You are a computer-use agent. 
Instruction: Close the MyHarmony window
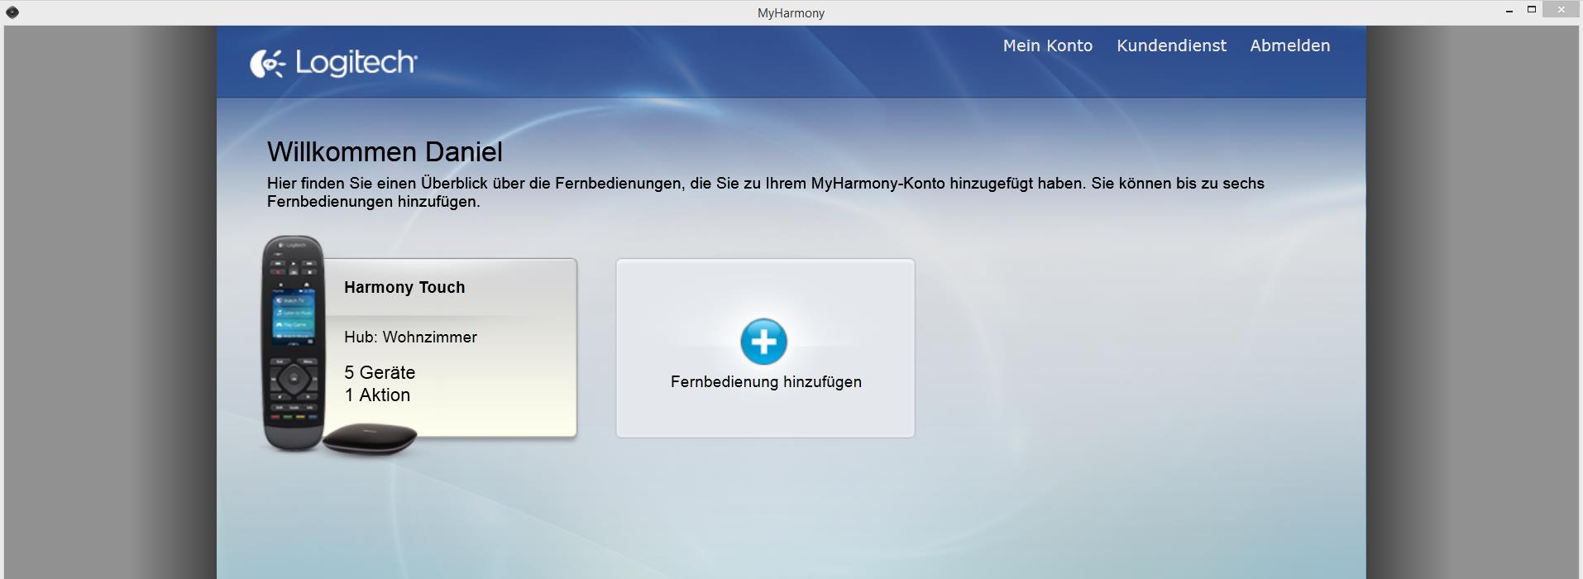pos(1561,11)
